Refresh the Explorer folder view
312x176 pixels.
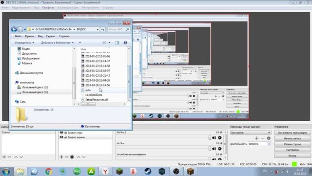[103, 29]
